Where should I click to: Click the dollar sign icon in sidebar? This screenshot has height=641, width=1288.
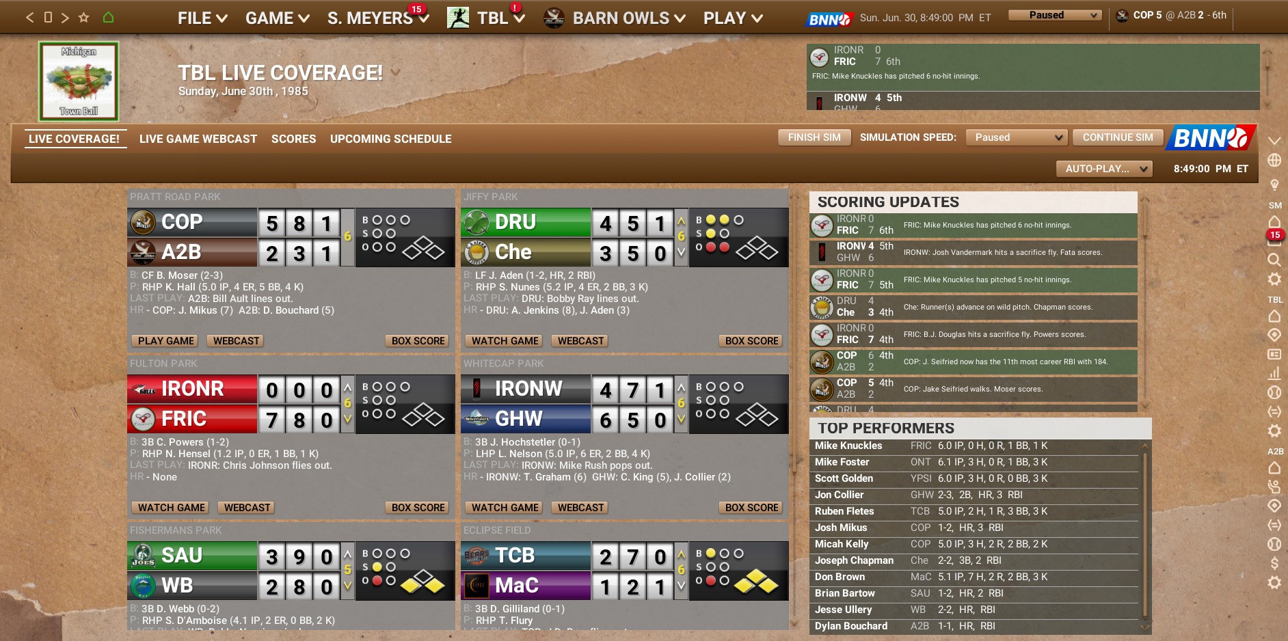(1274, 563)
